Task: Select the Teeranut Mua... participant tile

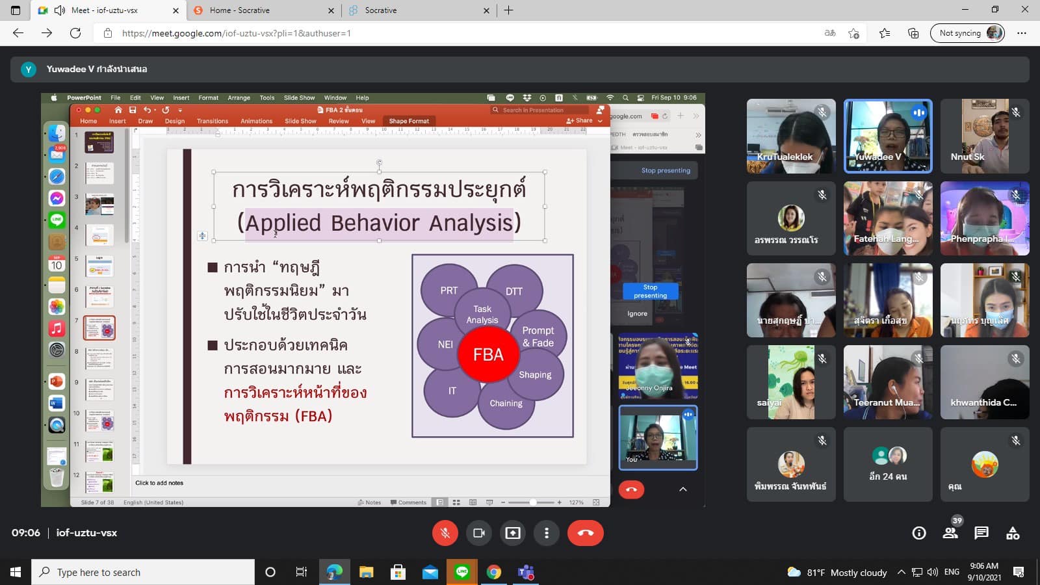Action: pos(888,382)
